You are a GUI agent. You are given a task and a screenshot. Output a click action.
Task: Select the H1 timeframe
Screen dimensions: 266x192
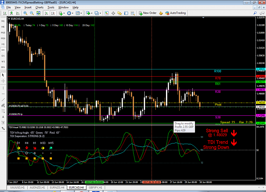[3, 44]
